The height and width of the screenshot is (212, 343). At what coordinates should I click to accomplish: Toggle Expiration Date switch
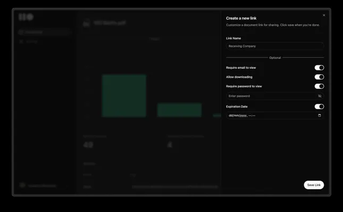point(319,107)
